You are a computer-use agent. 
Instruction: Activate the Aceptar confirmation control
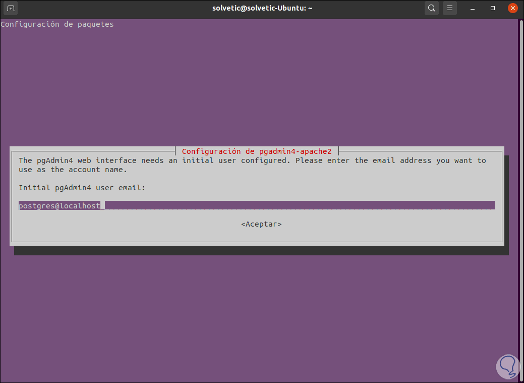261,224
